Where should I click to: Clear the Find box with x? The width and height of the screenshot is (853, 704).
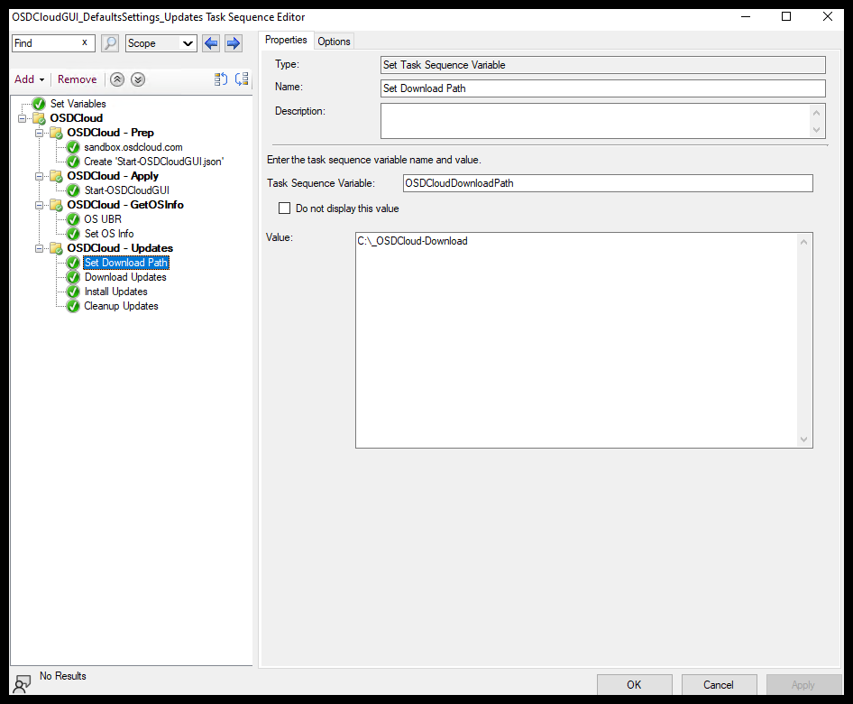85,42
